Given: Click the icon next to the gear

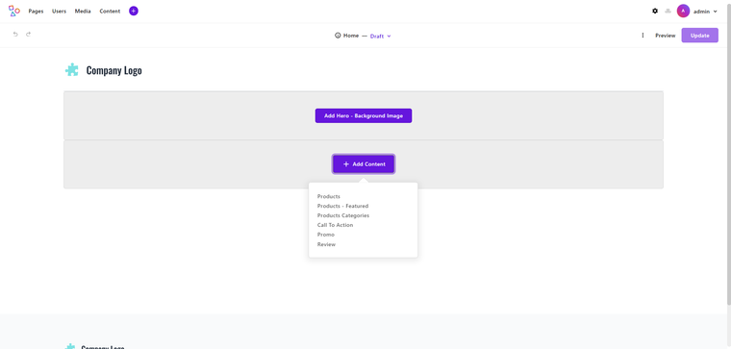Looking at the screenshot, I should 668,11.
